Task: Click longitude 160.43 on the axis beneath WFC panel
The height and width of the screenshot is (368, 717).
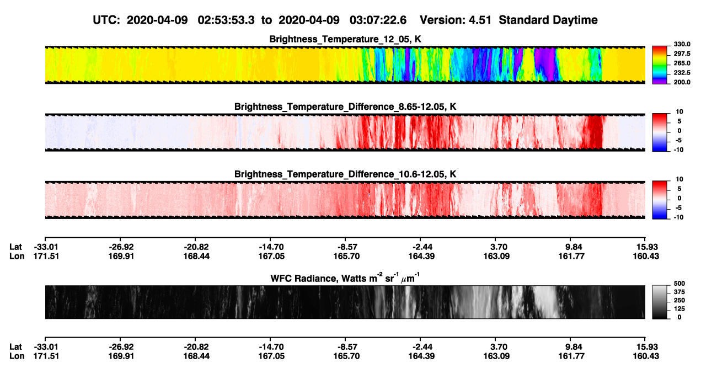Action: click(x=647, y=356)
